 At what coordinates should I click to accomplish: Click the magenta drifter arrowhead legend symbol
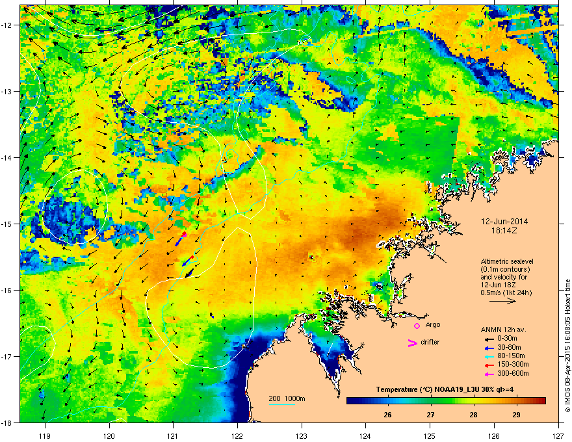point(413,343)
